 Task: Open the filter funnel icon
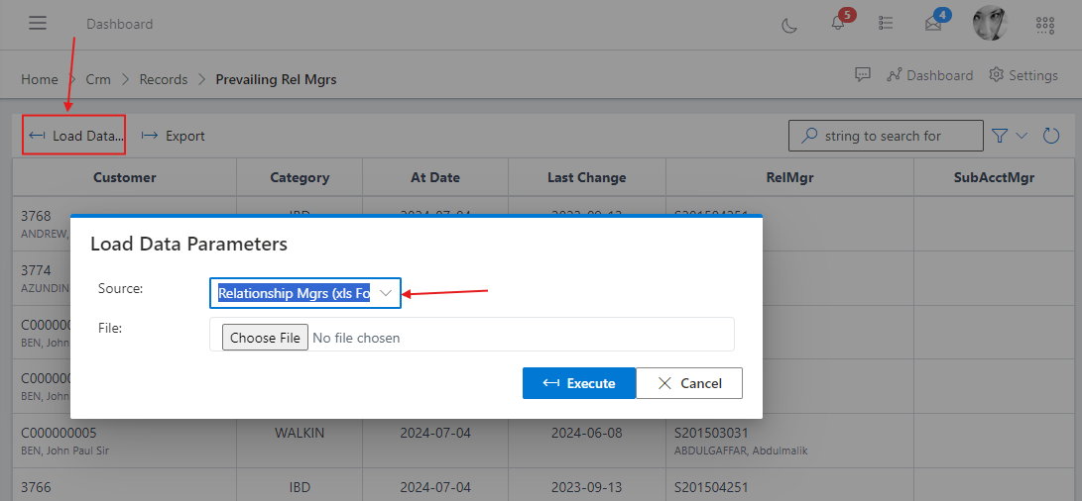pyautogui.click(x=1000, y=136)
